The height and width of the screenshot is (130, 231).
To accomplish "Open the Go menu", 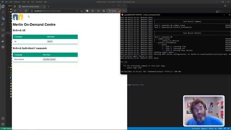I will [28, 2].
